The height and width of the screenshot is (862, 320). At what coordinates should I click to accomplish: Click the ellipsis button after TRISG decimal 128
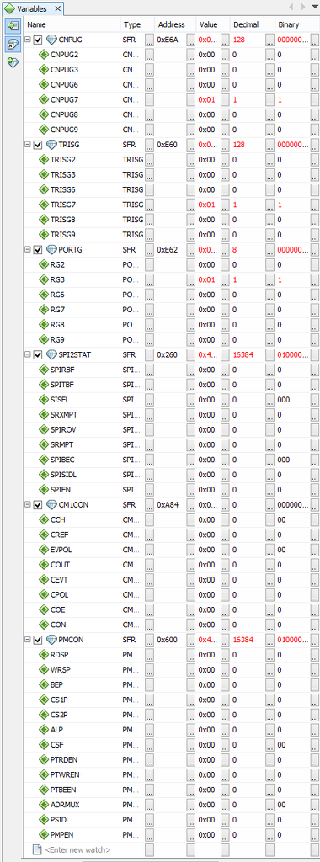(270, 145)
